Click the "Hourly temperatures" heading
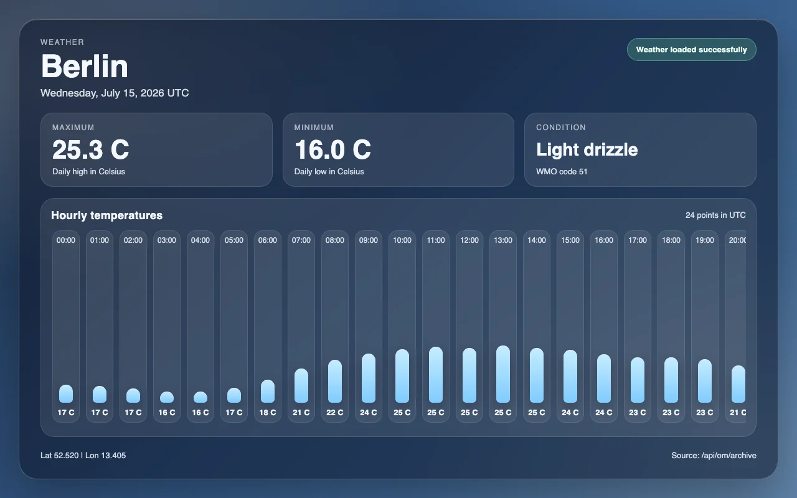This screenshot has width=797, height=498. 106,215
